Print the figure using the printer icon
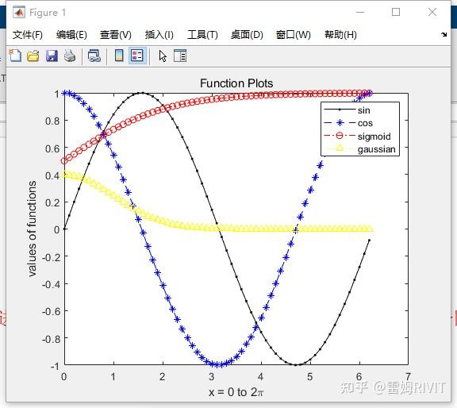This screenshot has height=408, width=457. coord(70,56)
